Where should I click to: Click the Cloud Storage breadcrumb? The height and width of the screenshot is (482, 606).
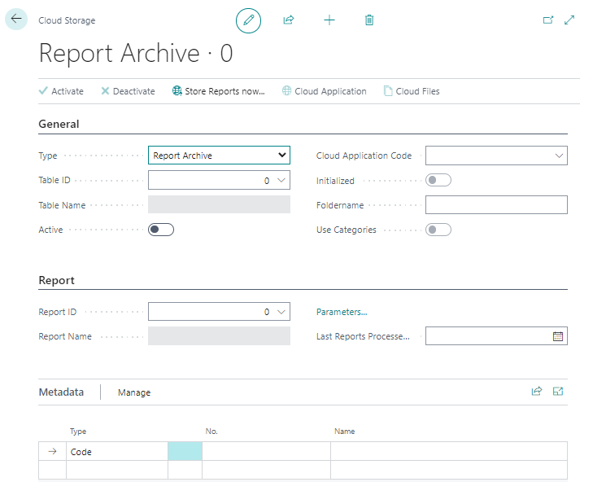[67, 20]
